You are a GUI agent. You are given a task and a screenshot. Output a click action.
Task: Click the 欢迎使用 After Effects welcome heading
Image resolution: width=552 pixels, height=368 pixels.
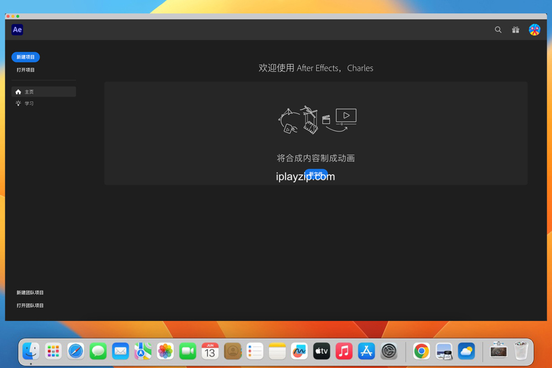(316, 68)
